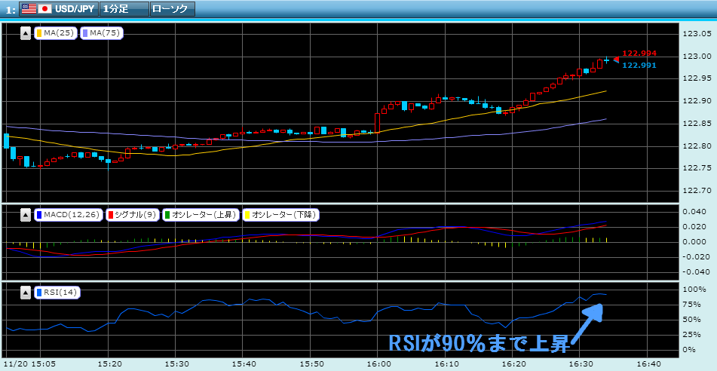Click the 123.00 price axis label

[x=697, y=57]
